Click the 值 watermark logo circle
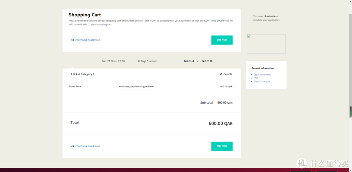352x172 pixels. click(x=302, y=163)
